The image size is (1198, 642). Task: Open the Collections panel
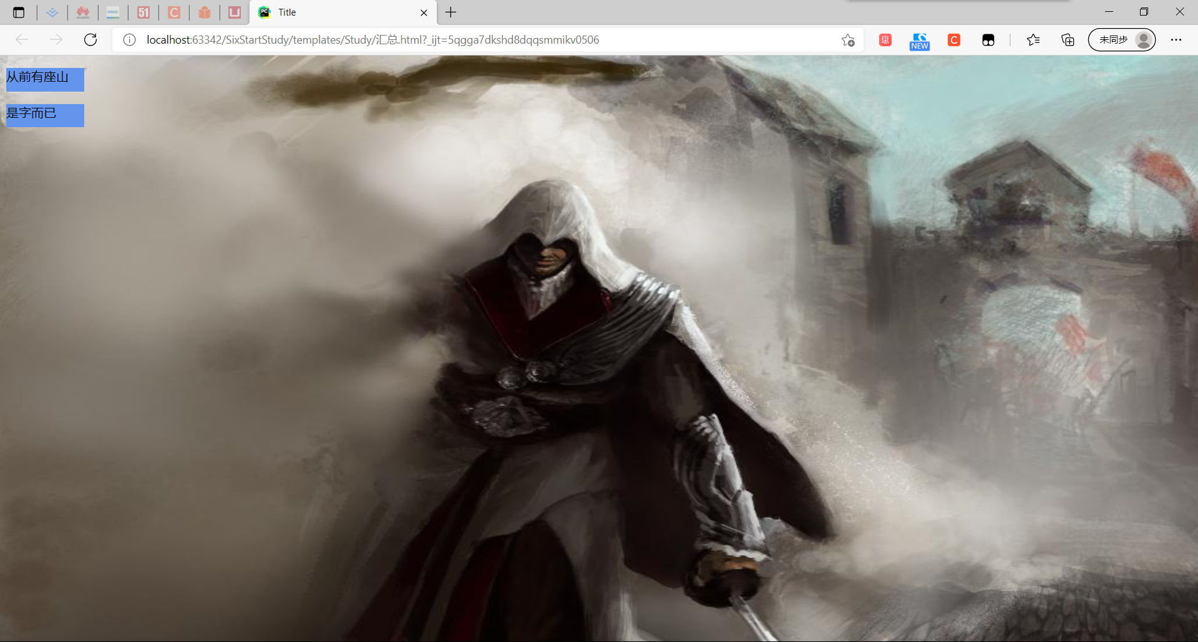pos(1068,40)
